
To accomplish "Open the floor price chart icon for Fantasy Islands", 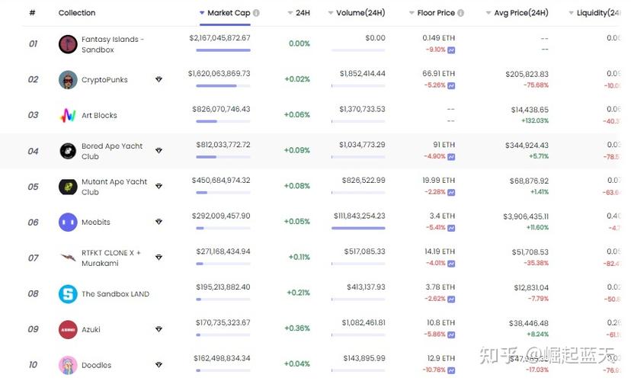I will click(x=451, y=50).
